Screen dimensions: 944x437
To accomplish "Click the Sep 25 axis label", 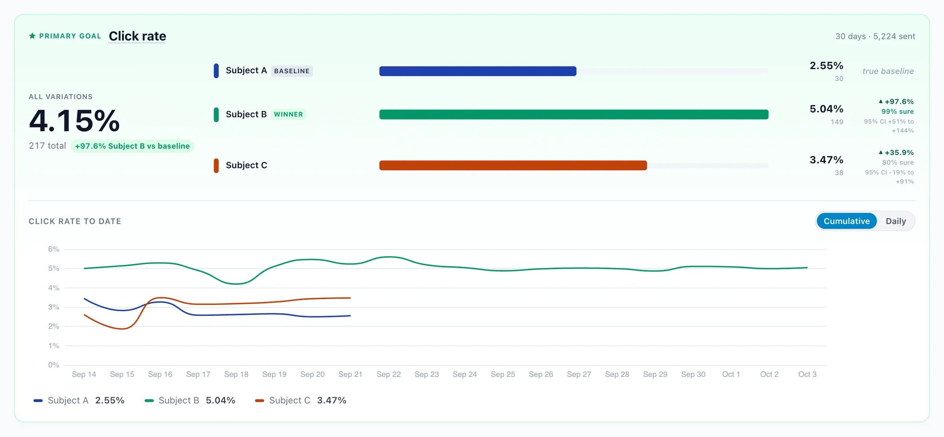I will coord(503,375).
